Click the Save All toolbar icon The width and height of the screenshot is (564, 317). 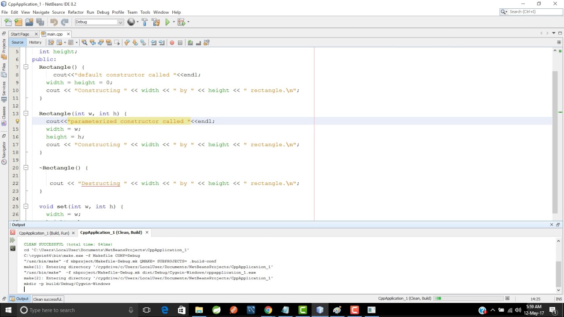pyautogui.click(x=40, y=22)
